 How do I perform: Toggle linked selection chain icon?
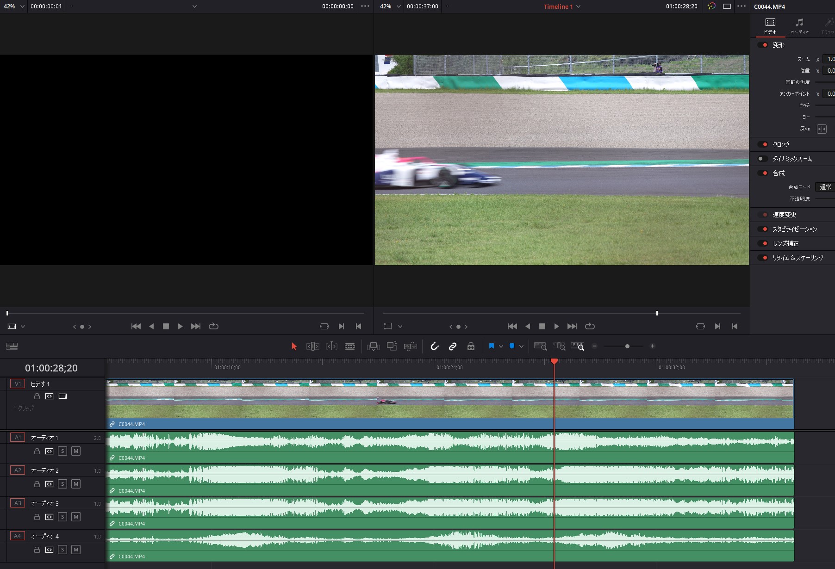point(453,346)
